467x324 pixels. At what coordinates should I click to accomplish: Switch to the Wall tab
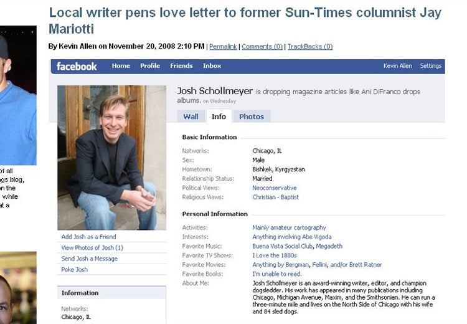pos(191,117)
